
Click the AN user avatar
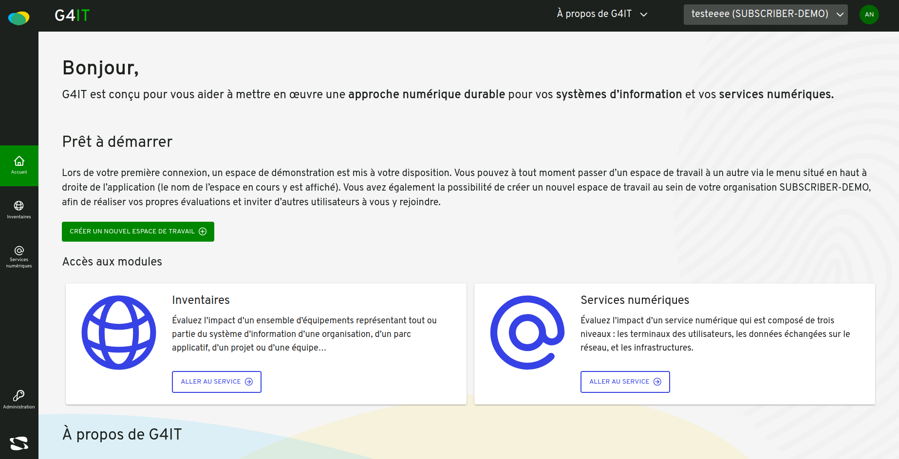(869, 15)
